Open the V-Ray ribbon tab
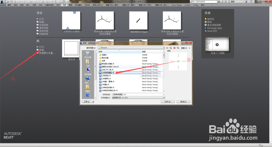Viewport: 272px width, 147px height. (196, 5)
